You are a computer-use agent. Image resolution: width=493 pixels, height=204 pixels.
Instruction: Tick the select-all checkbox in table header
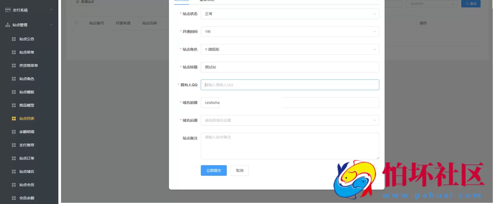pos(76,22)
